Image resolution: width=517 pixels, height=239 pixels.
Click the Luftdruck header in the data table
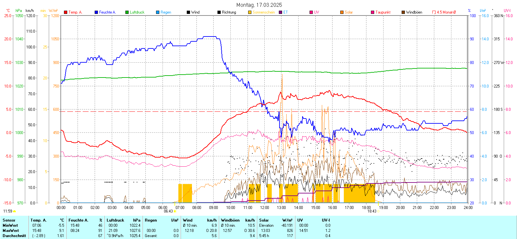[x=115, y=220]
